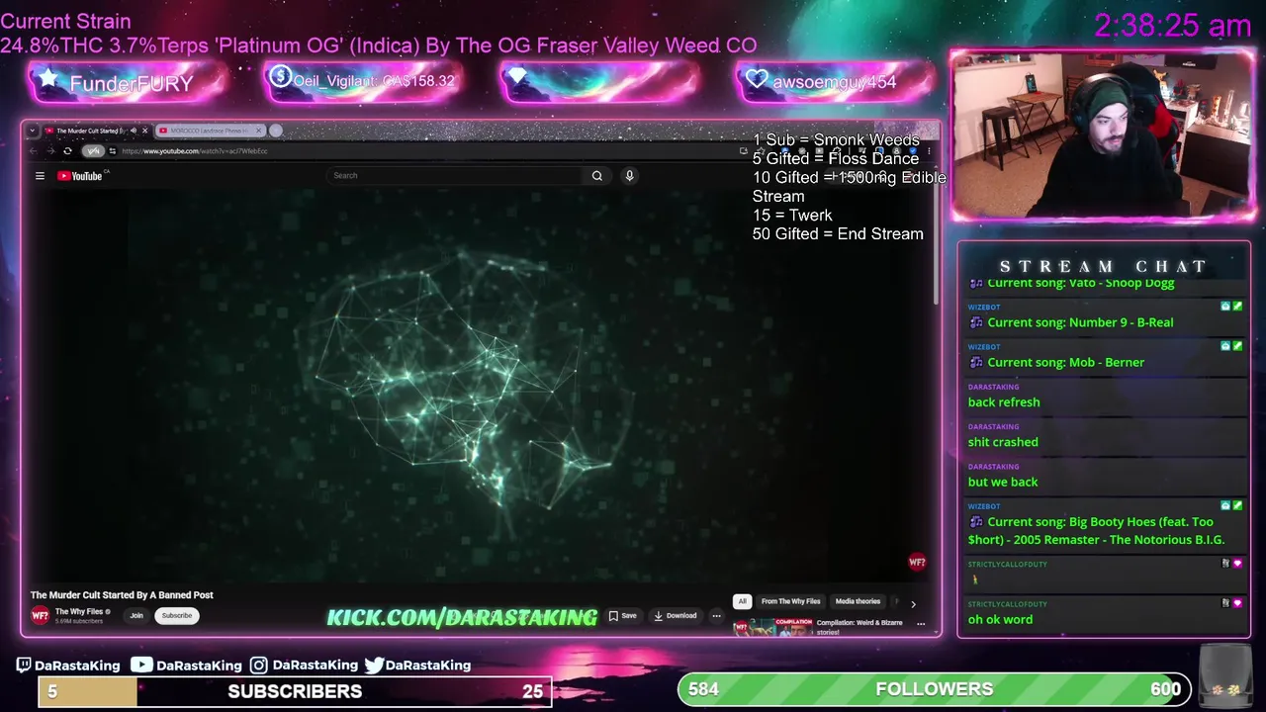
Task: Click the webcam feed overlay
Action: pos(1103,135)
